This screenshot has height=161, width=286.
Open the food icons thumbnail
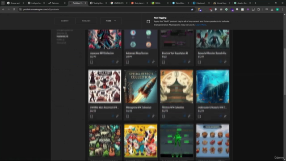(213, 140)
